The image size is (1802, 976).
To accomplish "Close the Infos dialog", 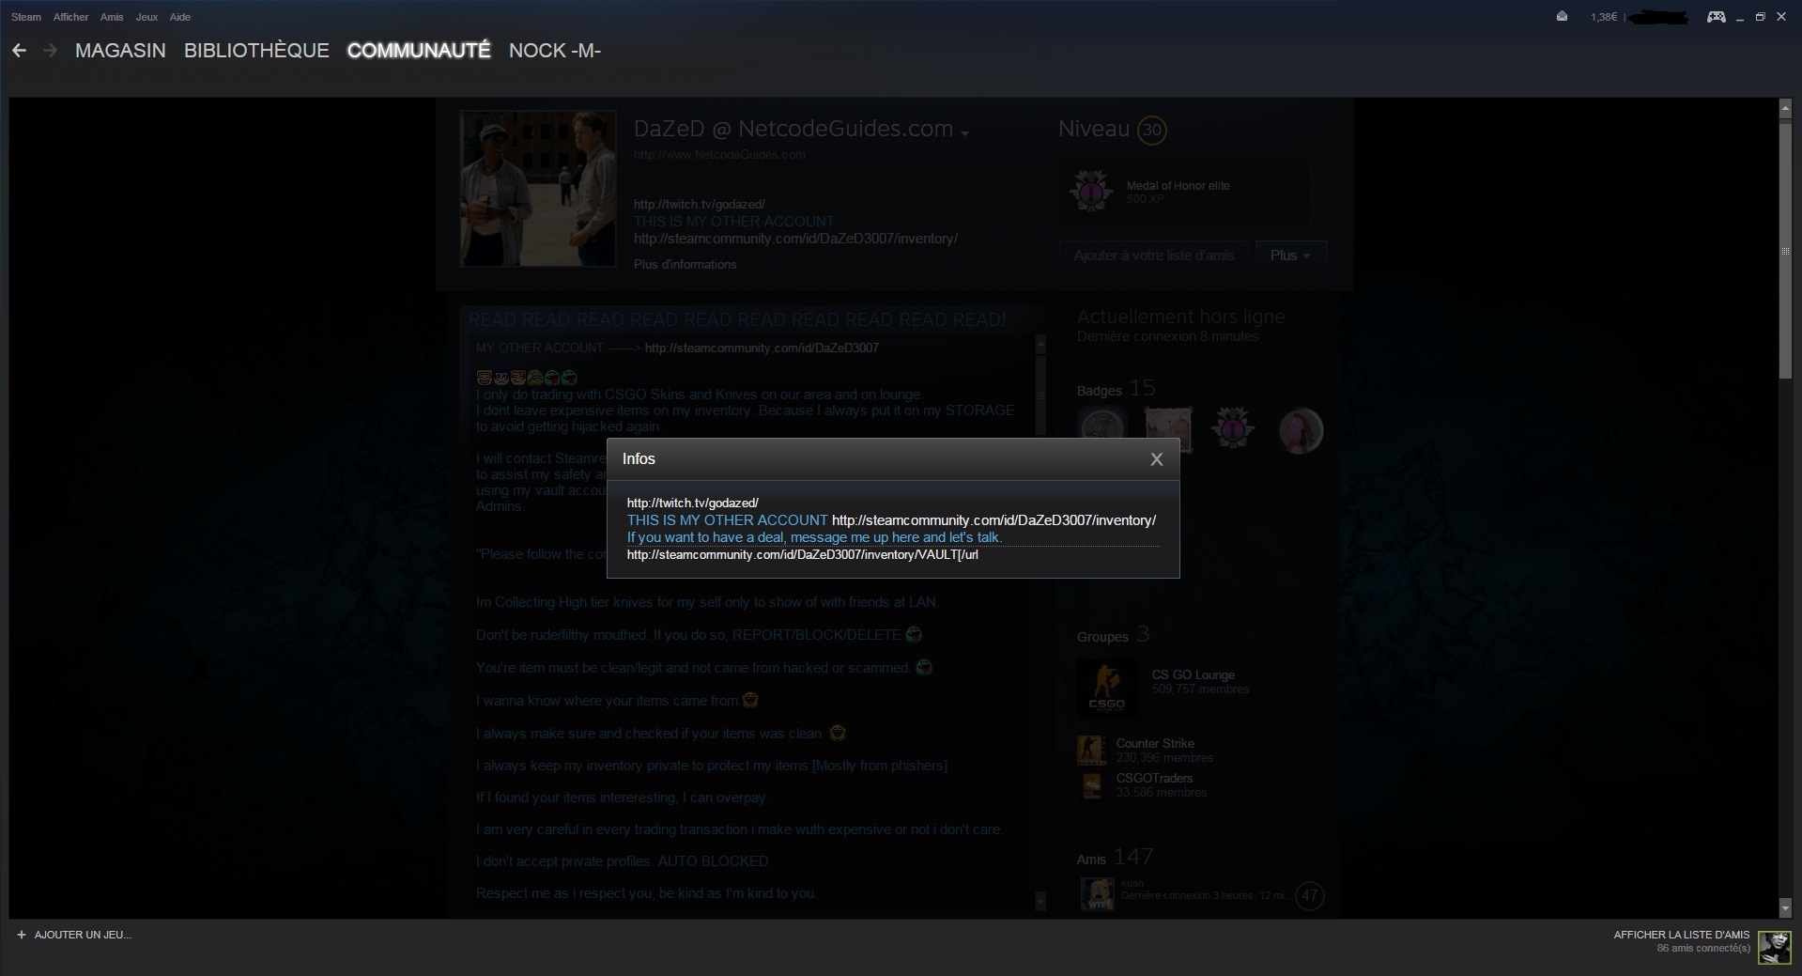I will pos(1156,459).
